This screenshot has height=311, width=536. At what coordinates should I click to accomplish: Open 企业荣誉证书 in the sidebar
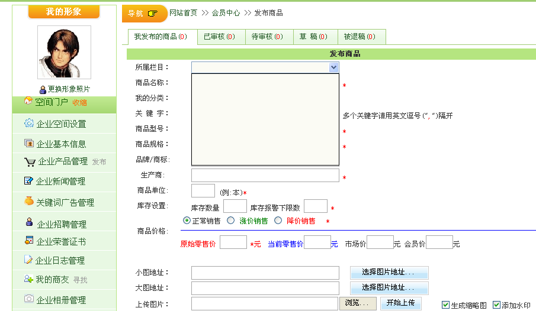tap(61, 241)
